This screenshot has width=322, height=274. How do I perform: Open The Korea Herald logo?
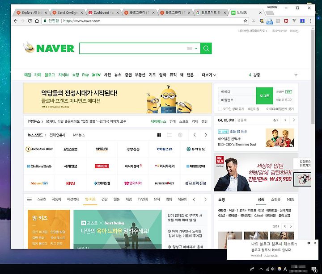click(x=39, y=166)
